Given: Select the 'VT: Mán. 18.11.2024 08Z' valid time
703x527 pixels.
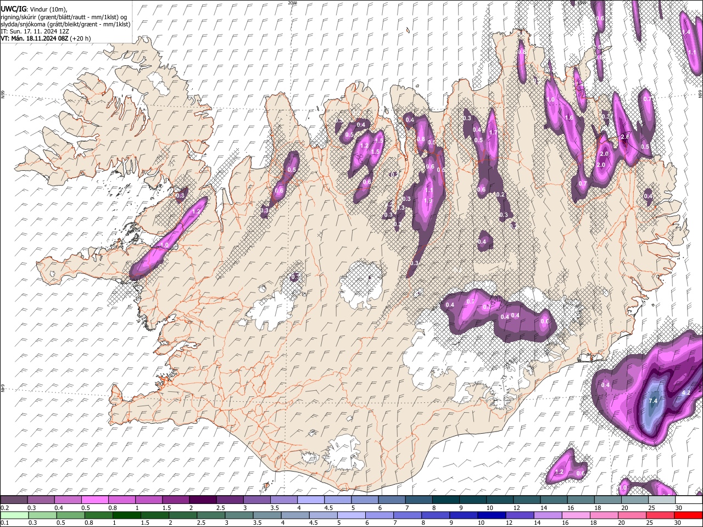Looking at the screenshot, I should (x=34, y=39).
